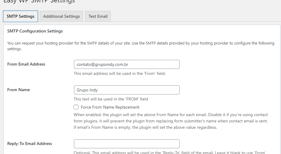Click the From Name label
Image resolution: width=281 pixels, height=154 pixels.
coord(18,90)
